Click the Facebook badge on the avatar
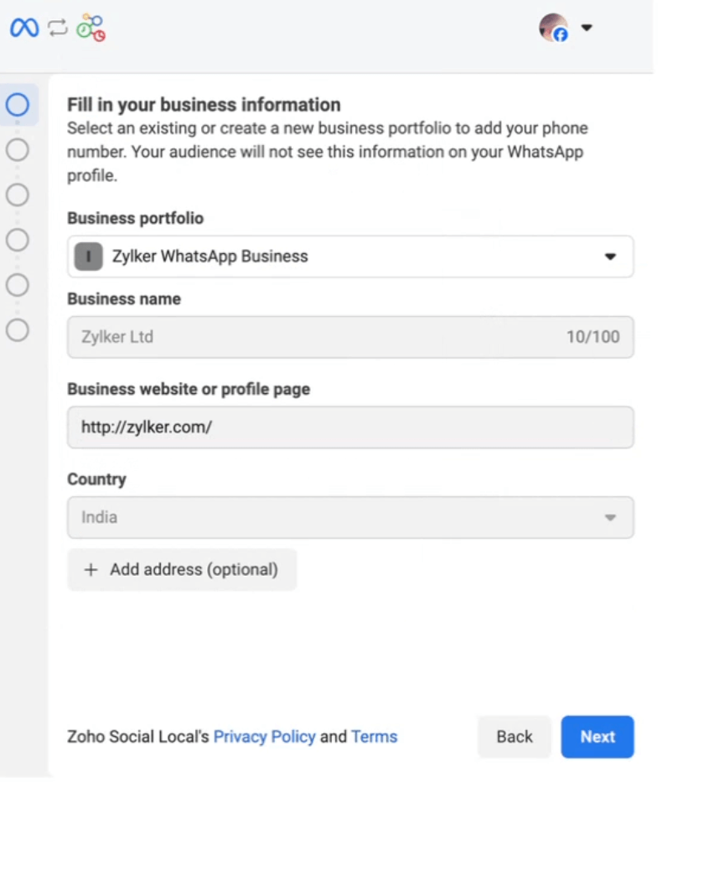The width and height of the screenshot is (714, 870). 561,35
